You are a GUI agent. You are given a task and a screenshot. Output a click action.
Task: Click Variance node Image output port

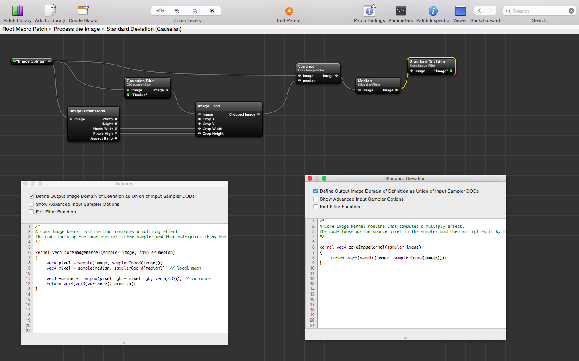coord(337,76)
